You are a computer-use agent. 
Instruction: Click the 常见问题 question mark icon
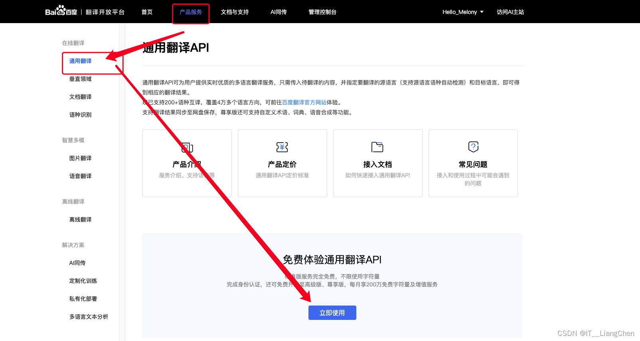(473, 147)
